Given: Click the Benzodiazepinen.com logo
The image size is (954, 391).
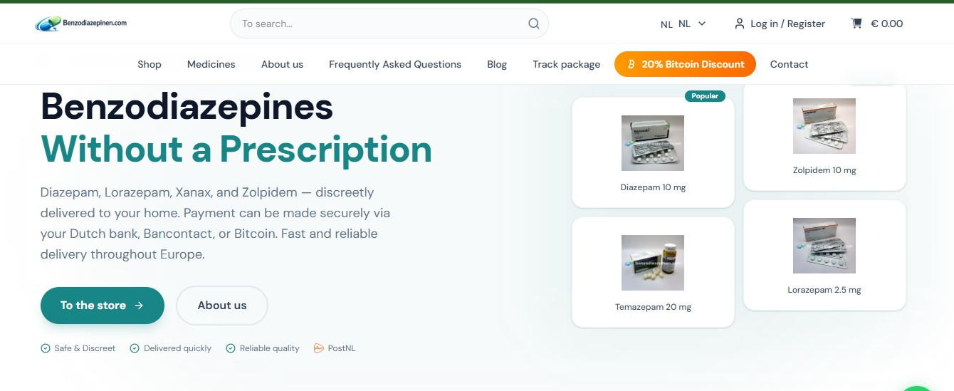Looking at the screenshot, I should 81,24.
